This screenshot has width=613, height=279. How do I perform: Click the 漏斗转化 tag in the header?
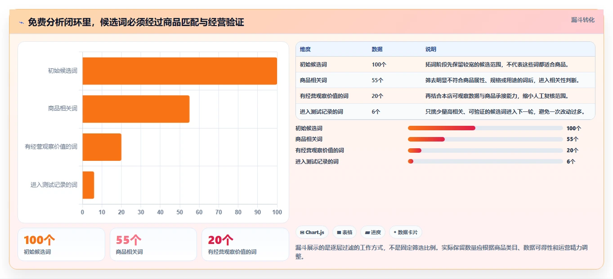tap(583, 20)
